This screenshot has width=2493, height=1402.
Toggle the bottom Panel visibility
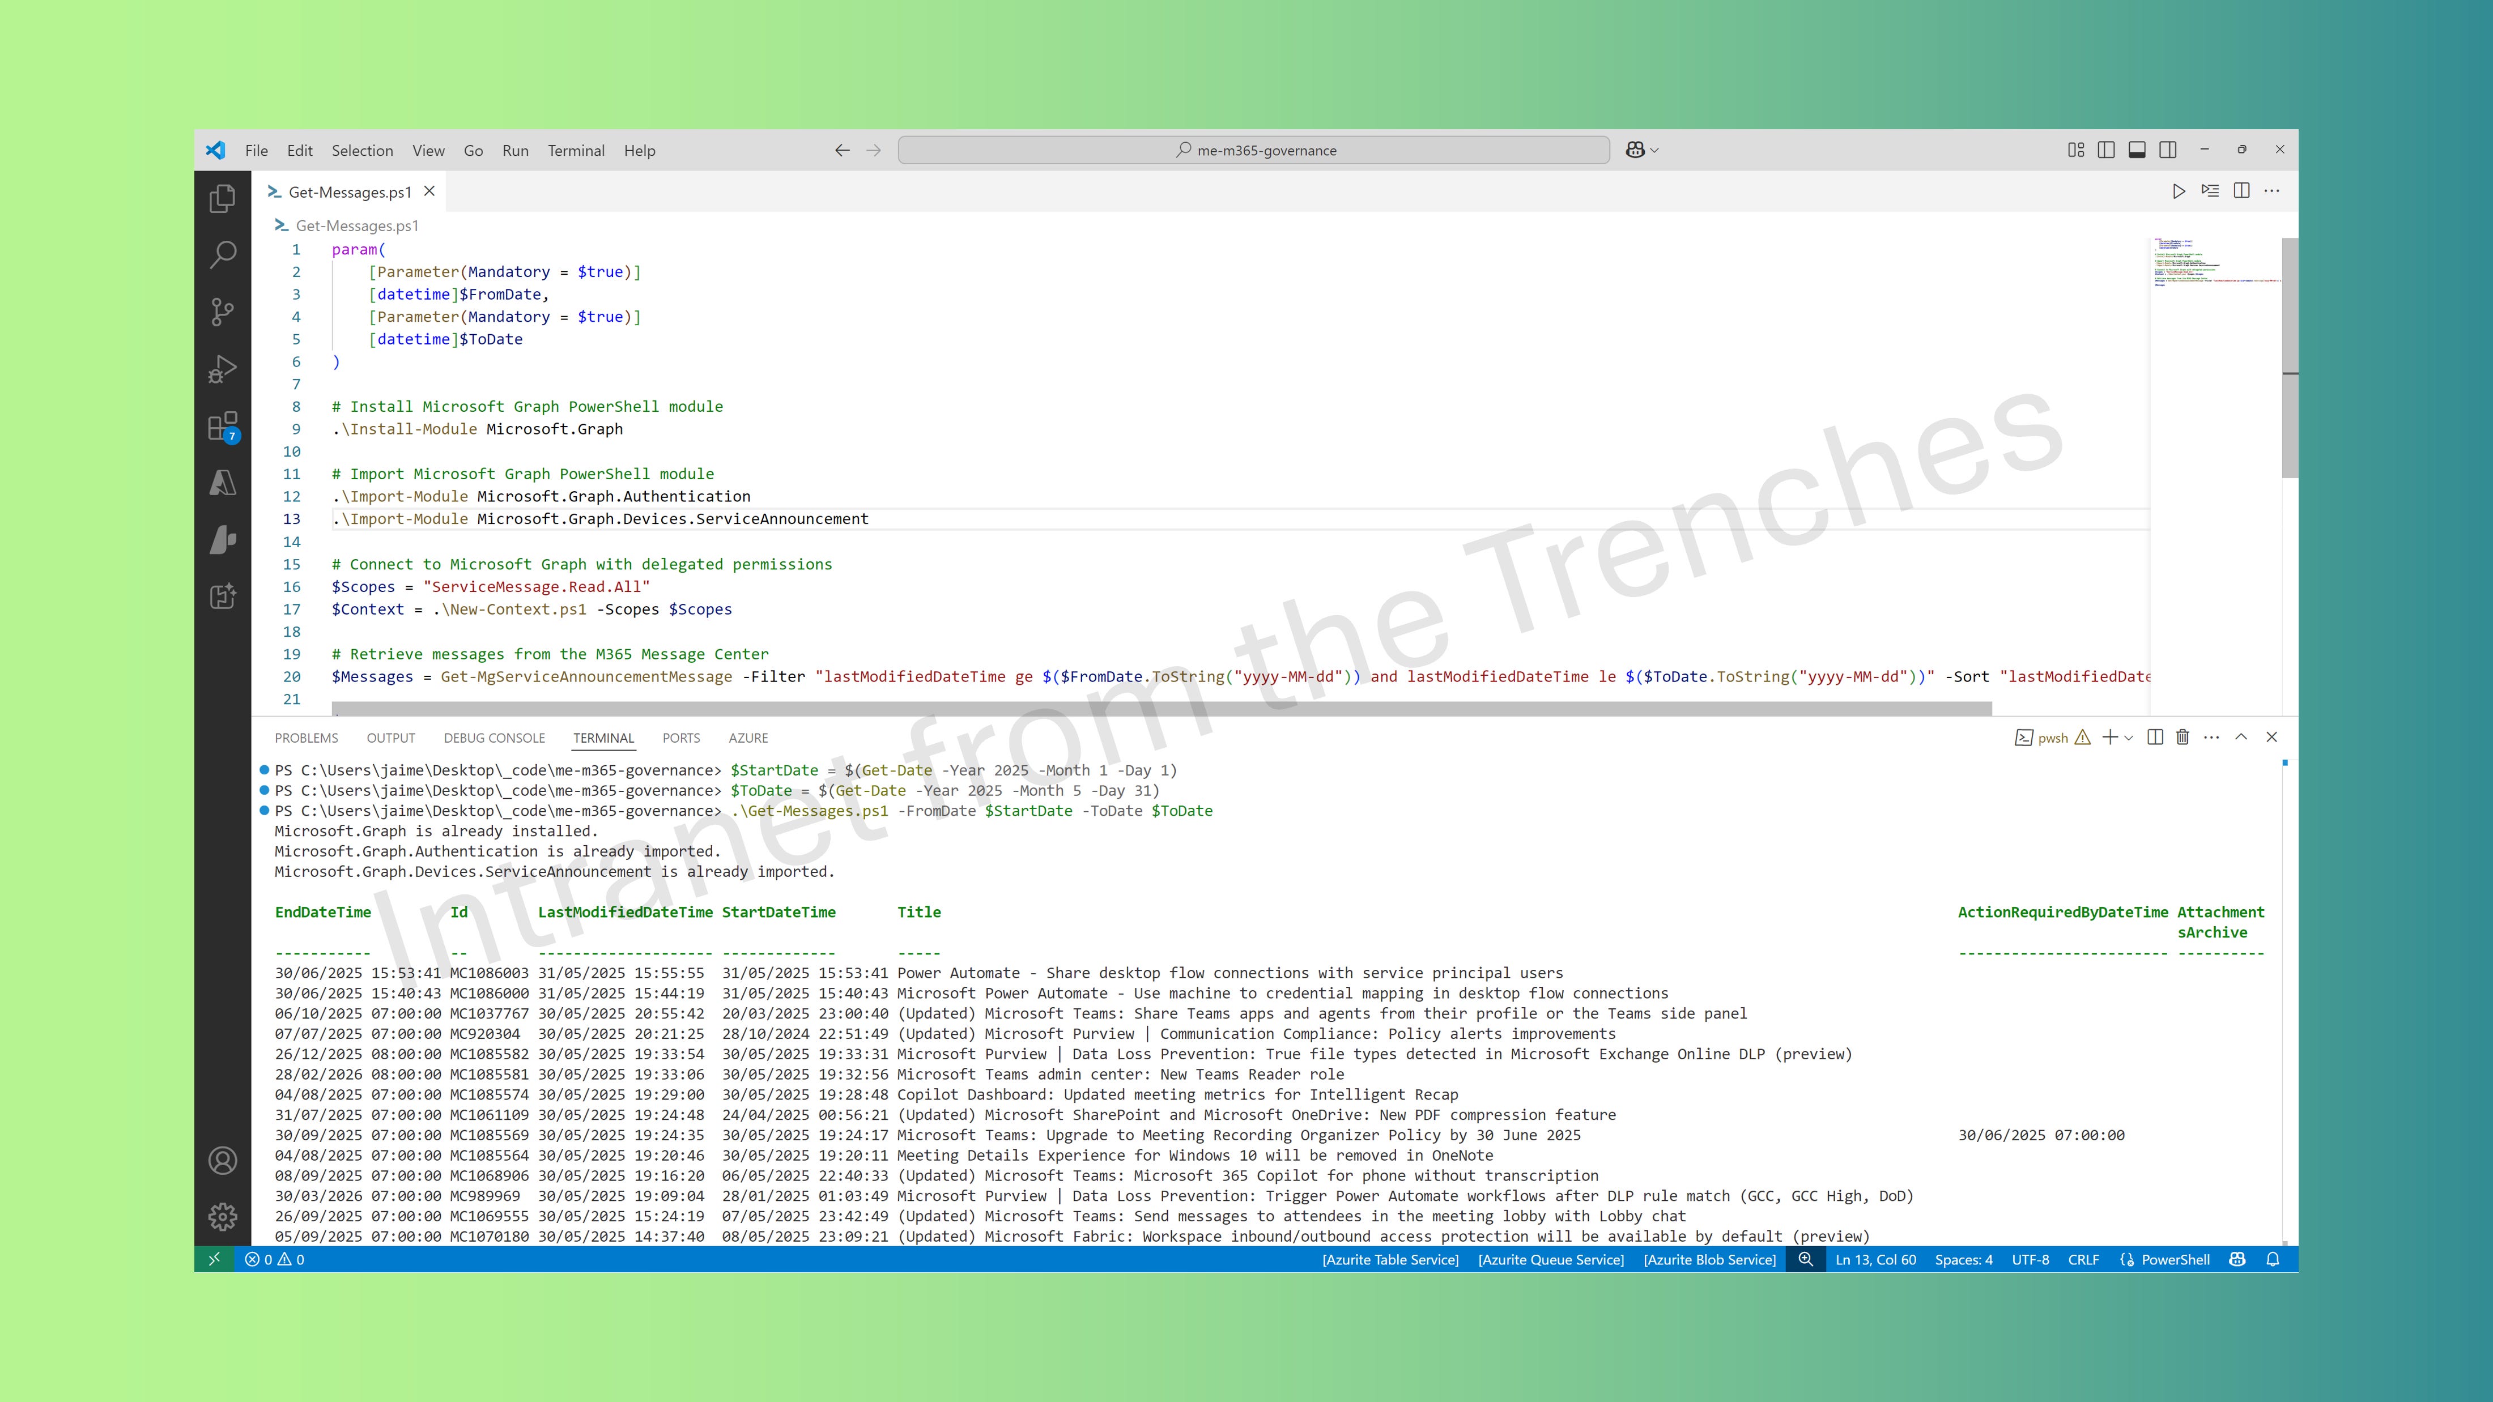(2137, 150)
